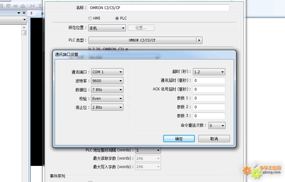The image size is (285, 182).
Task: Open the 所在位置 dropdown showing 本机
Action: (107, 28)
